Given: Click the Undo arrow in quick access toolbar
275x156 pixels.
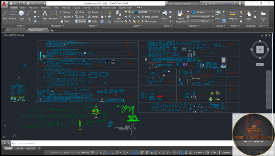Looking at the screenshot, I should click(32, 3).
